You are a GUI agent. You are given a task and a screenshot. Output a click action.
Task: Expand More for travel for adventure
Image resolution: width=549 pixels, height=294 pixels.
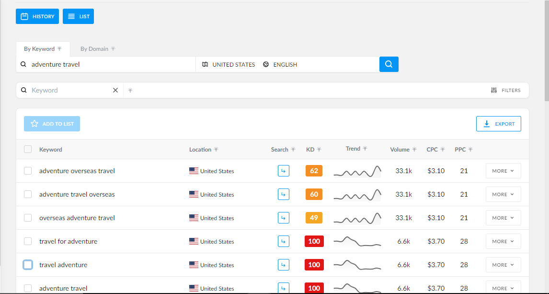click(503, 241)
